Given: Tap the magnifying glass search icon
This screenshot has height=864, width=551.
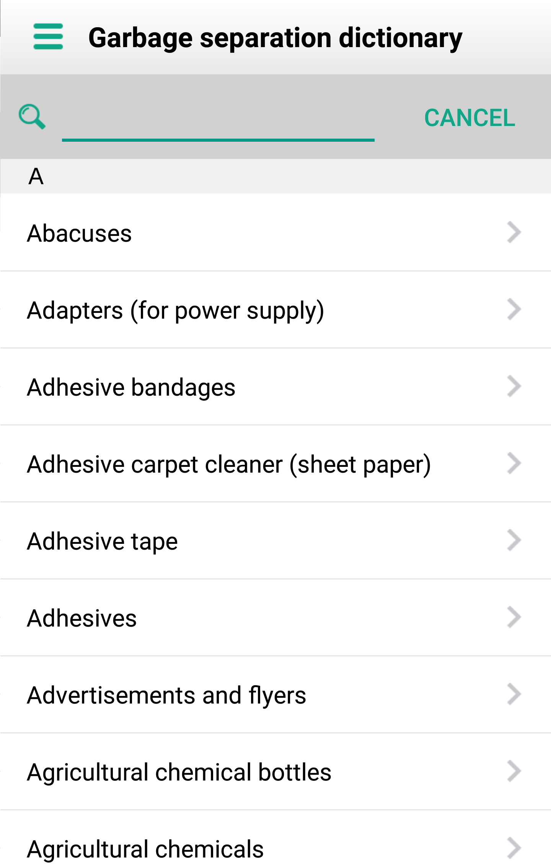Looking at the screenshot, I should [x=32, y=116].
